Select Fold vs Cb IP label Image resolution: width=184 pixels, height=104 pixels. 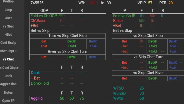pyautogui.click(x=124, y=16)
